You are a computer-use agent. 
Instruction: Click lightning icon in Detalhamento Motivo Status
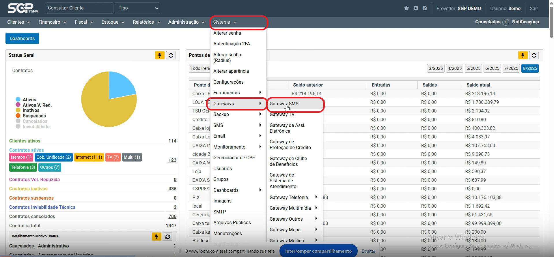(156, 237)
